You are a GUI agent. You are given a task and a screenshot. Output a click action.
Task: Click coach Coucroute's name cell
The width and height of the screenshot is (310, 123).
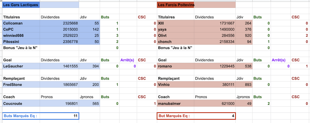[x=21, y=104]
